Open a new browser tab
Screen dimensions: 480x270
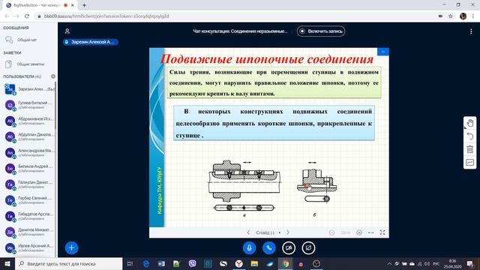point(84,5)
